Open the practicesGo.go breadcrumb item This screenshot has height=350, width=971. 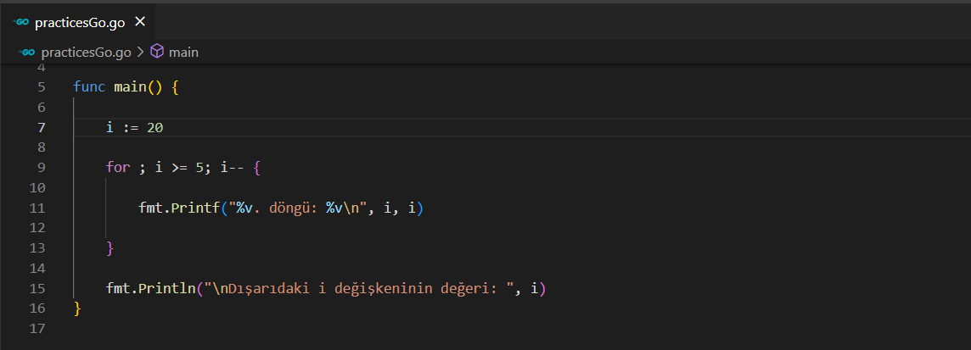(86, 53)
